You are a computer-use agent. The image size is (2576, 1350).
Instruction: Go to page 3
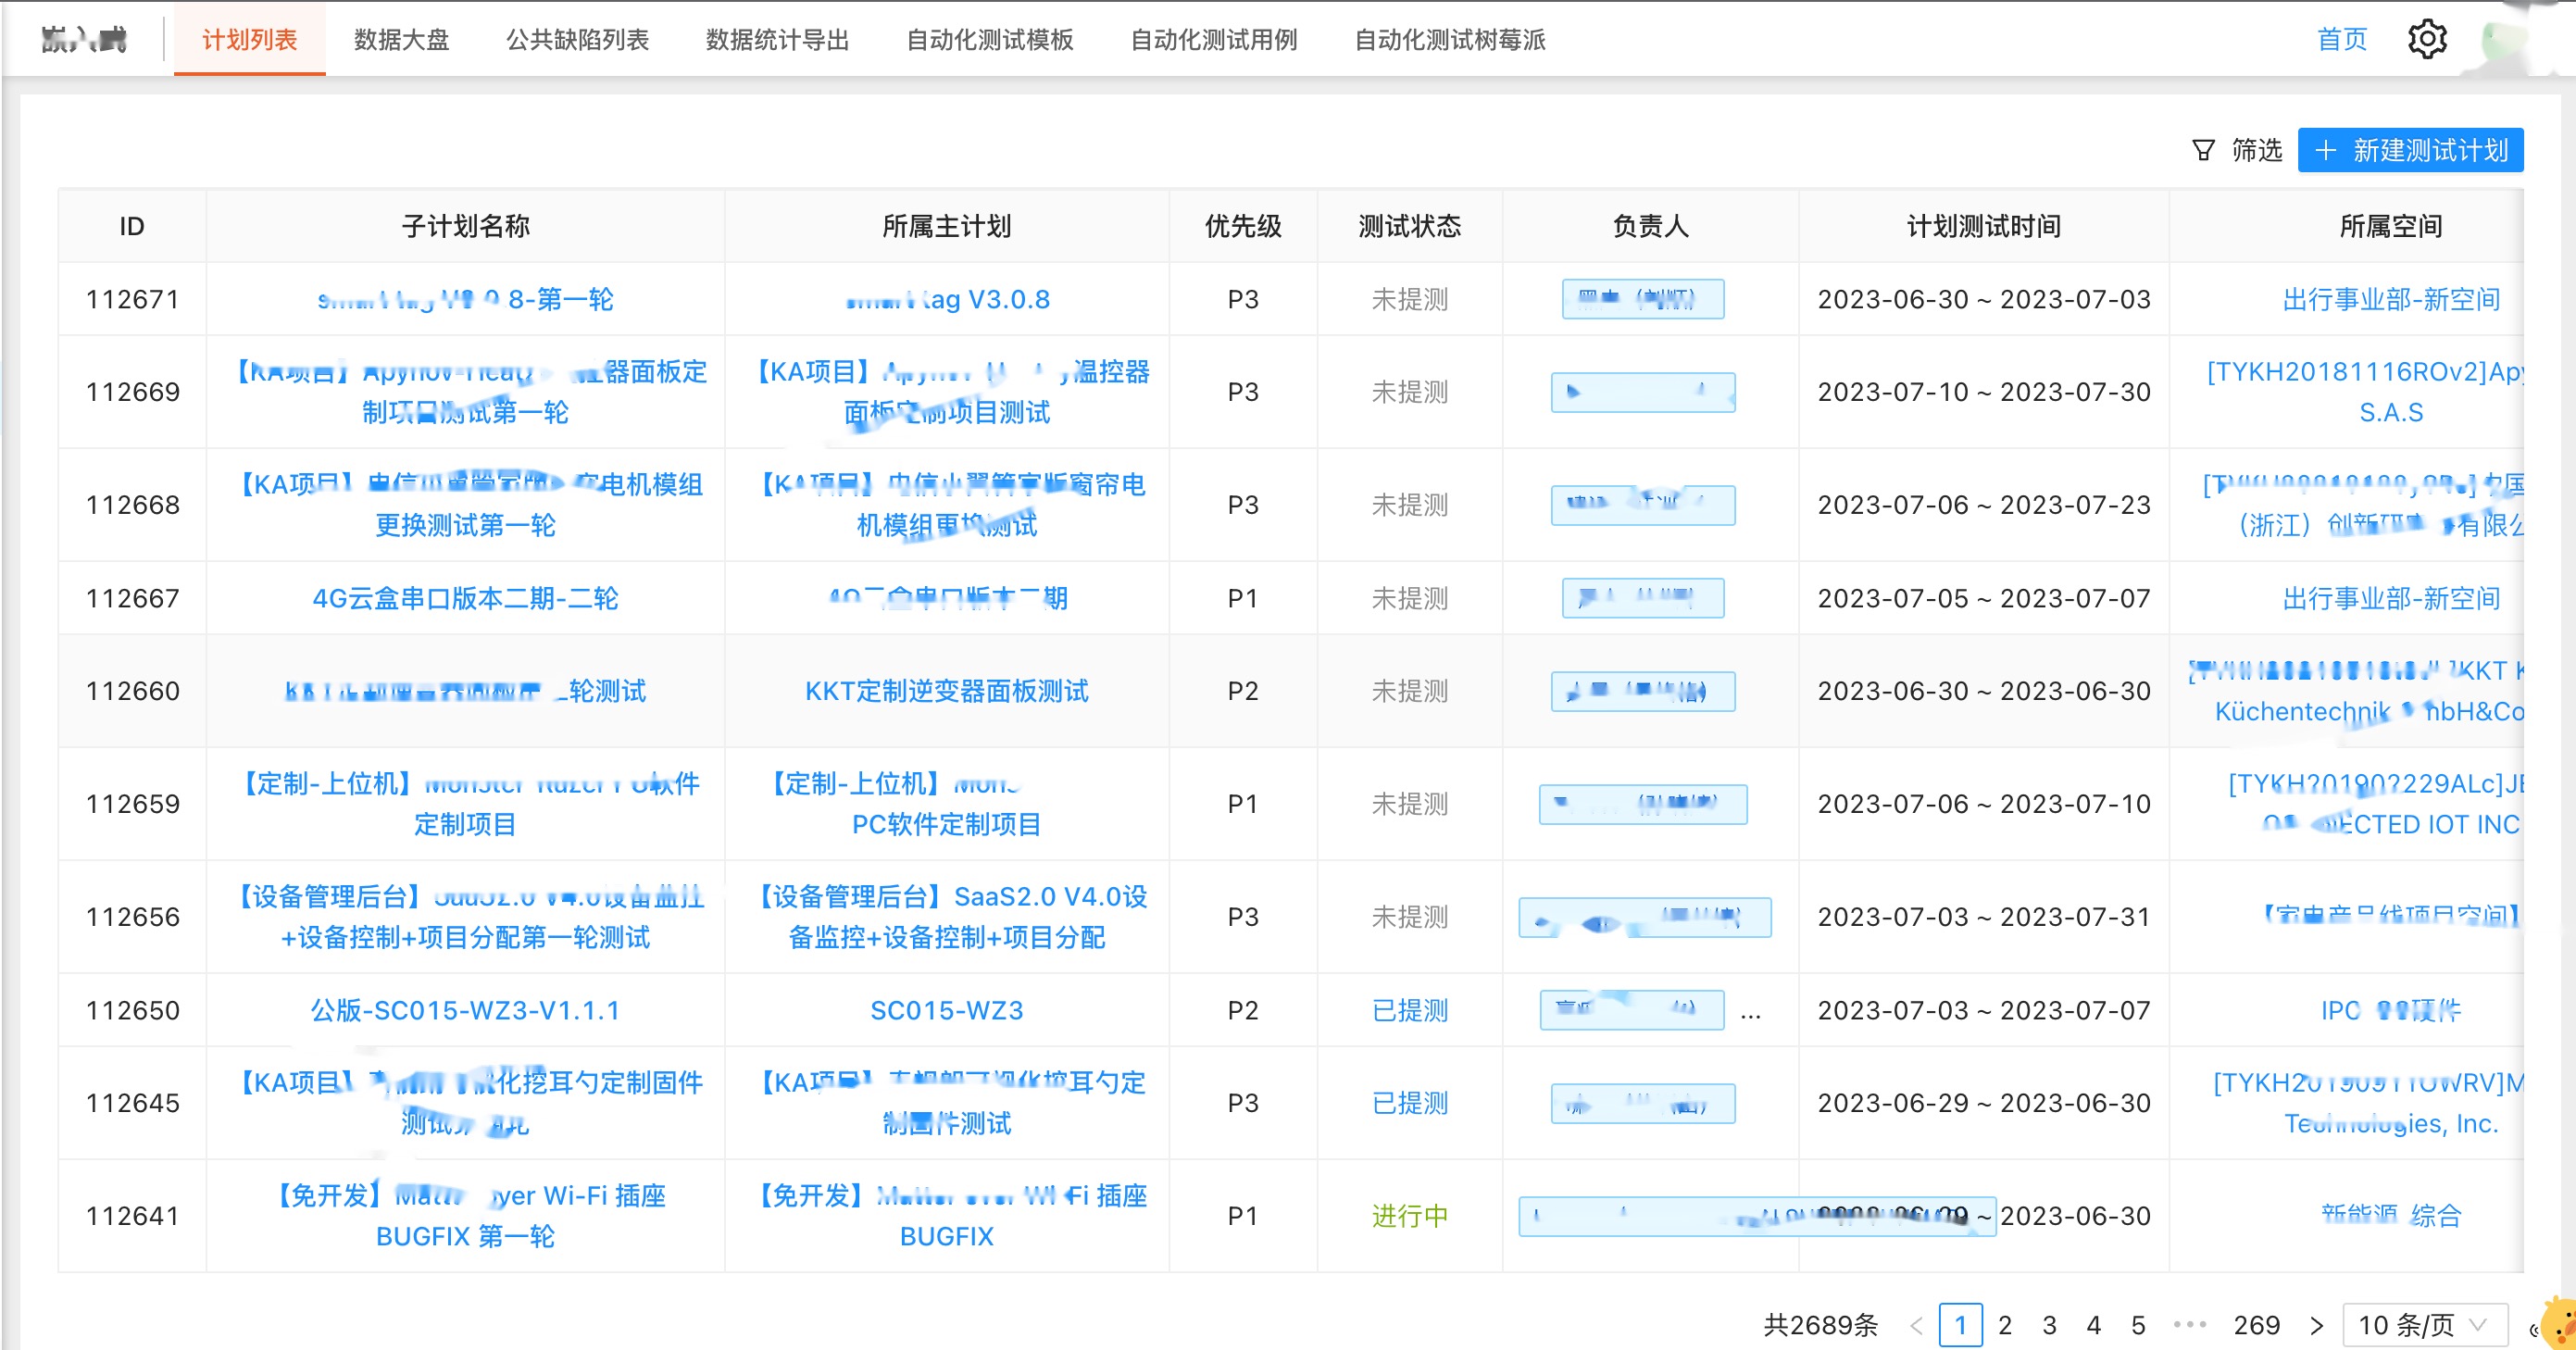tap(2049, 1325)
